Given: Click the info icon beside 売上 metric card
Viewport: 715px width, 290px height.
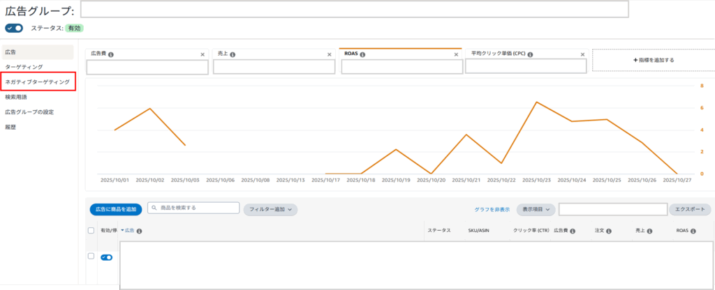Looking at the screenshot, I should pos(233,54).
